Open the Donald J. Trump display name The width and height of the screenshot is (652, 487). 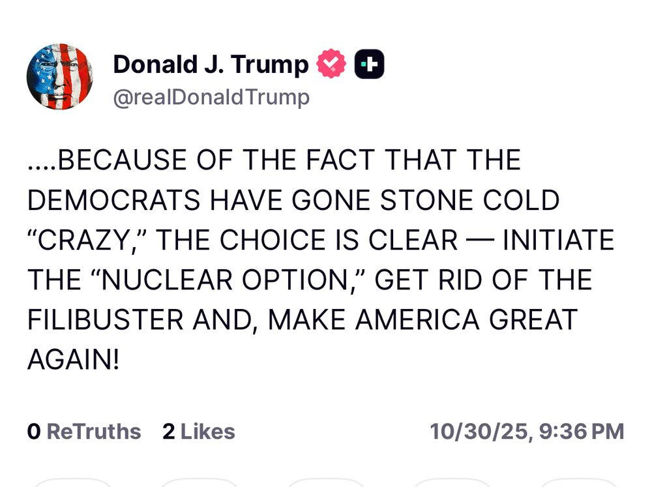pyautogui.click(x=211, y=65)
